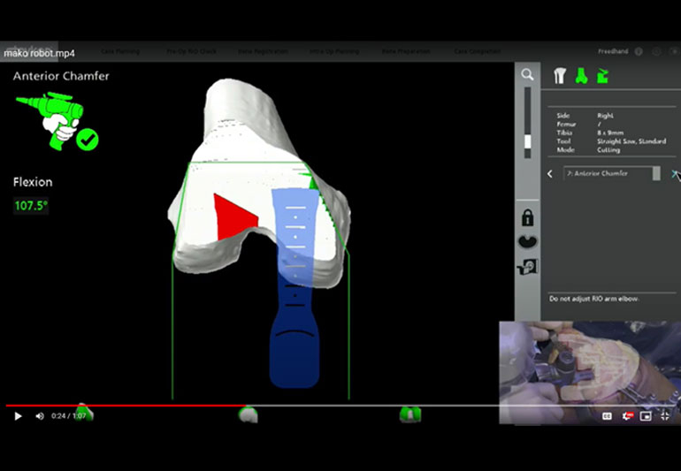Image resolution: width=681 pixels, height=471 pixels.
Task: Click the 'Anterior Chamfer' heading
Action: click(61, 76)
